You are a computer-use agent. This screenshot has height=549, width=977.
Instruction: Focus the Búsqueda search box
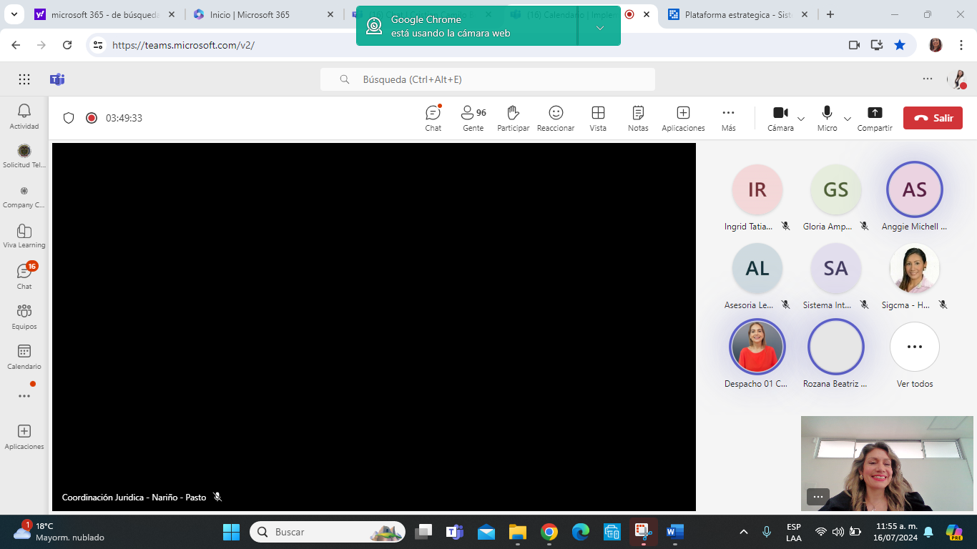487,79
